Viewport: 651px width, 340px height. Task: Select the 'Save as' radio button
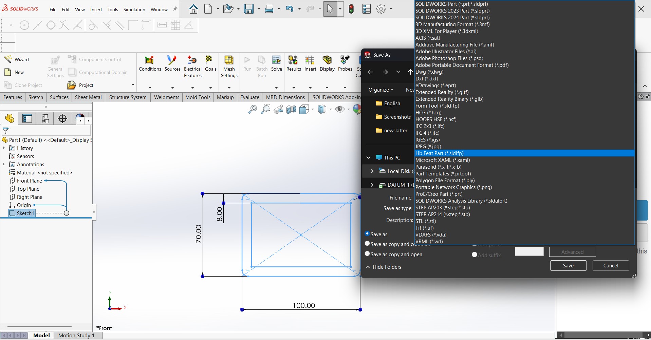click(x=367, y=234)
